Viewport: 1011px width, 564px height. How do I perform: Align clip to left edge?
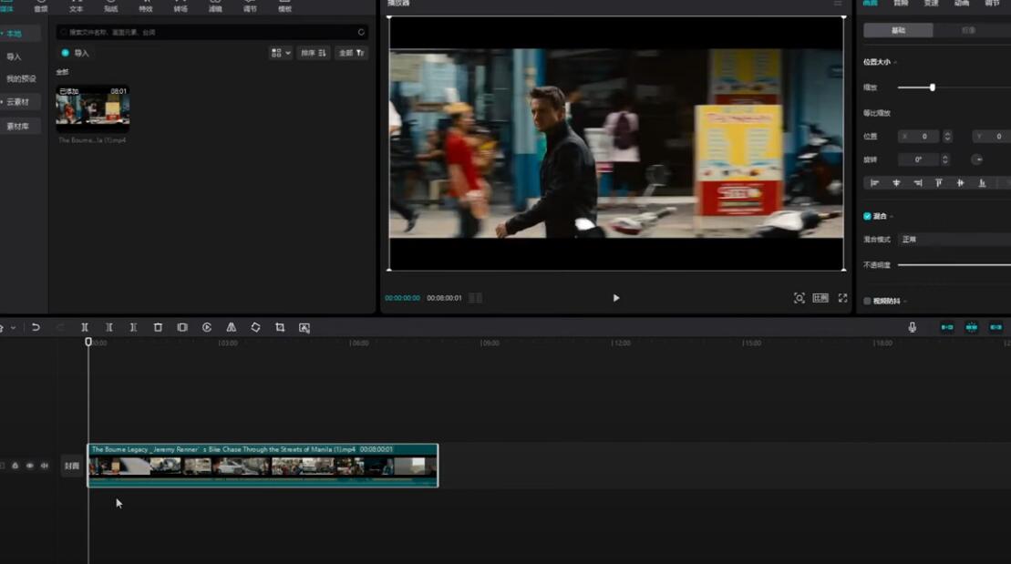point(874,183)
